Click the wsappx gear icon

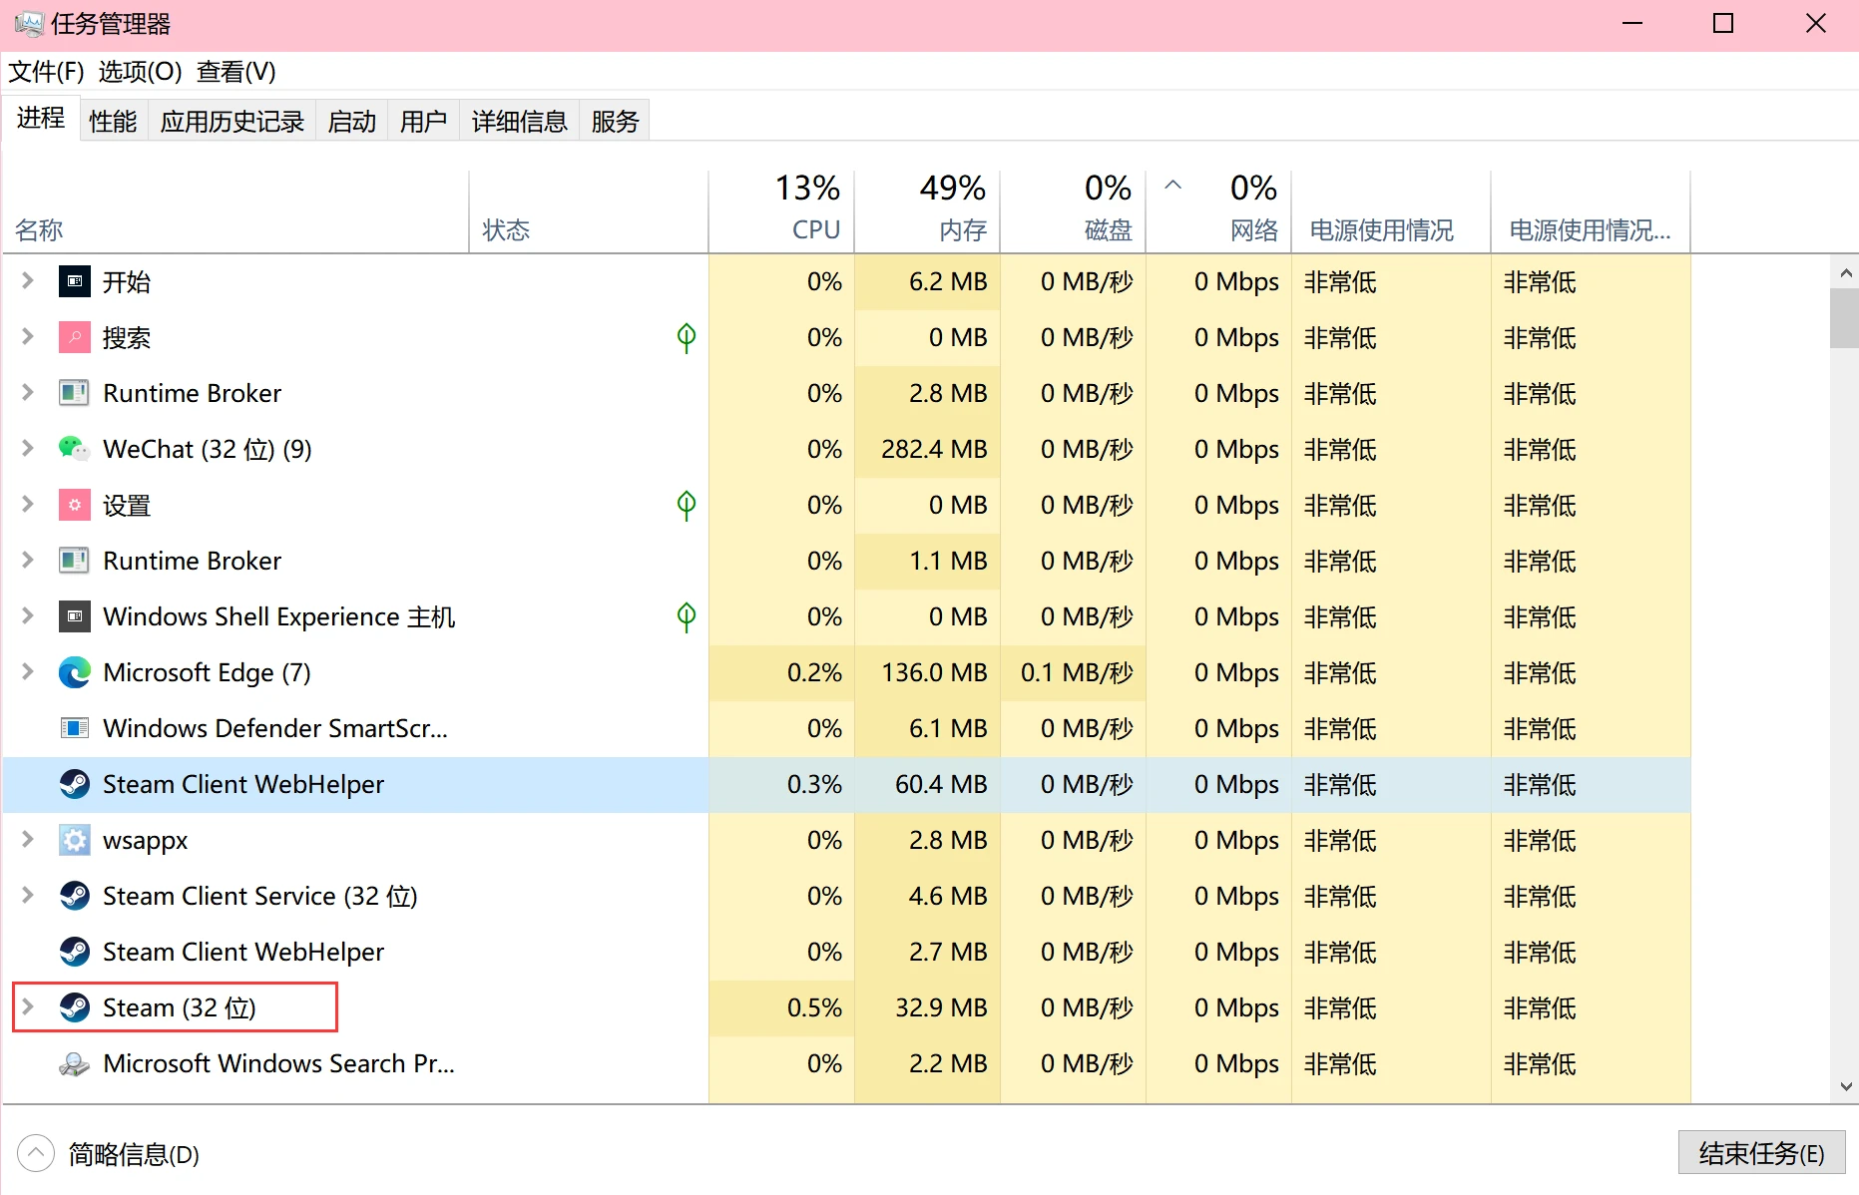74,841
